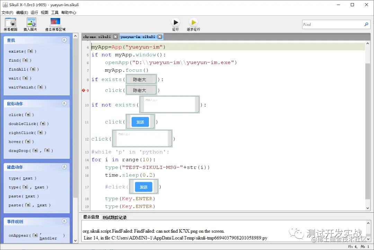Close the chrome.sikuli tab
This screenshot has height=250, width=374.
(x=115, y=37)
